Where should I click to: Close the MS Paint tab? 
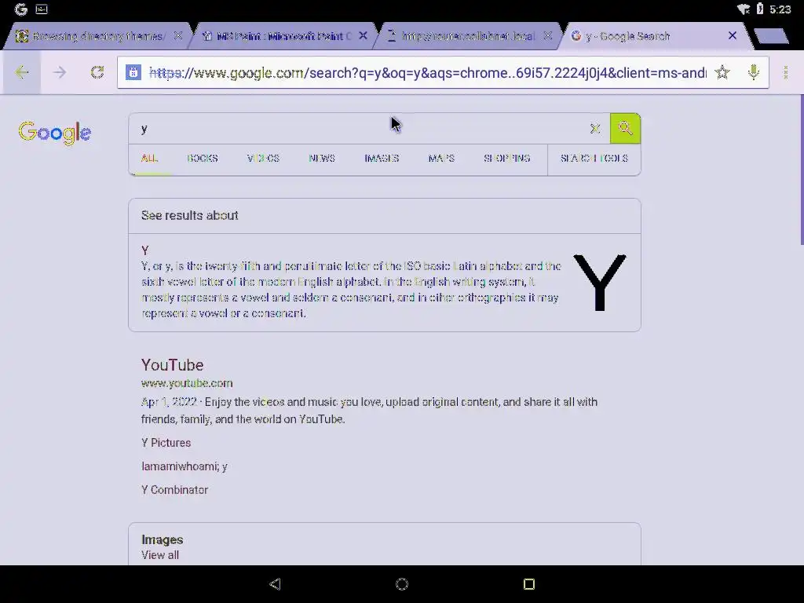coord(363,36)
